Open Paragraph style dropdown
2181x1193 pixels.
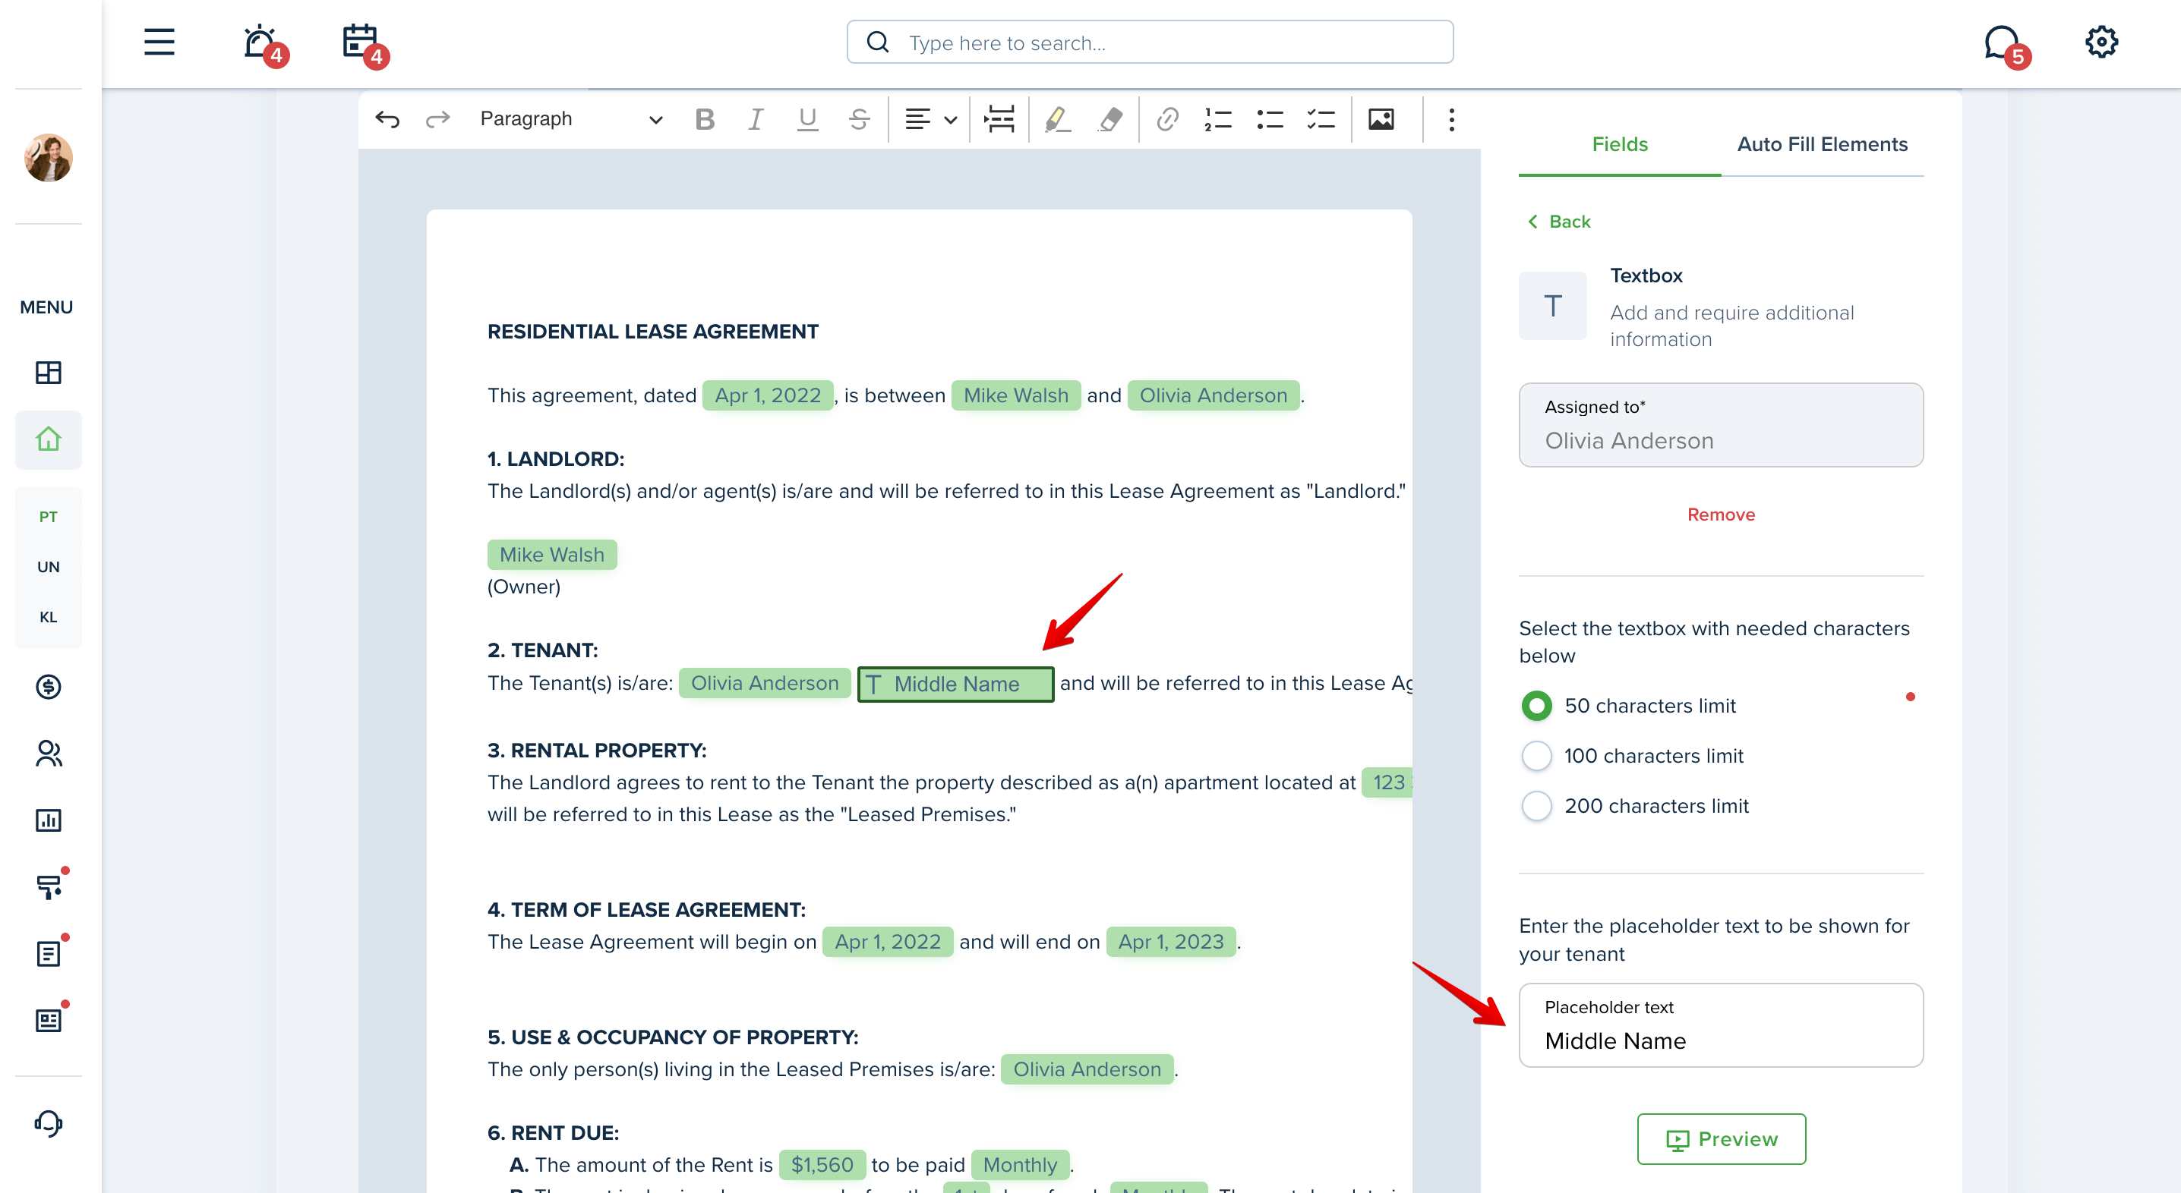tap(570, 119)
